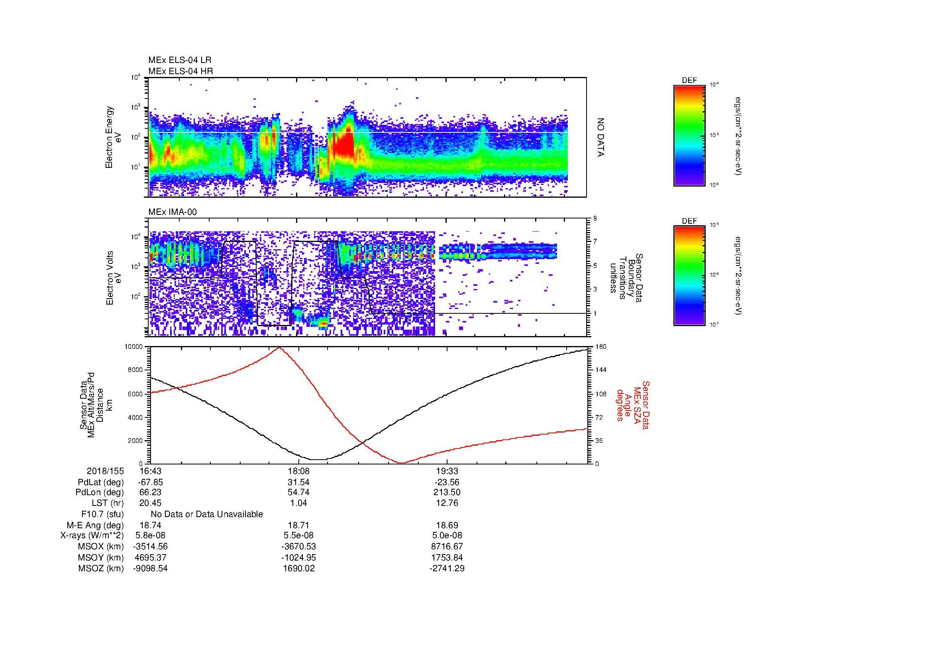
Task: Click the 'MSOX (km)' row label
Action: 101,547
